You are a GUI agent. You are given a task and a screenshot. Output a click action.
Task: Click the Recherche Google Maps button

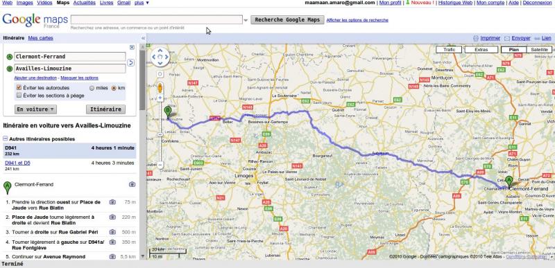click(287, 20)
